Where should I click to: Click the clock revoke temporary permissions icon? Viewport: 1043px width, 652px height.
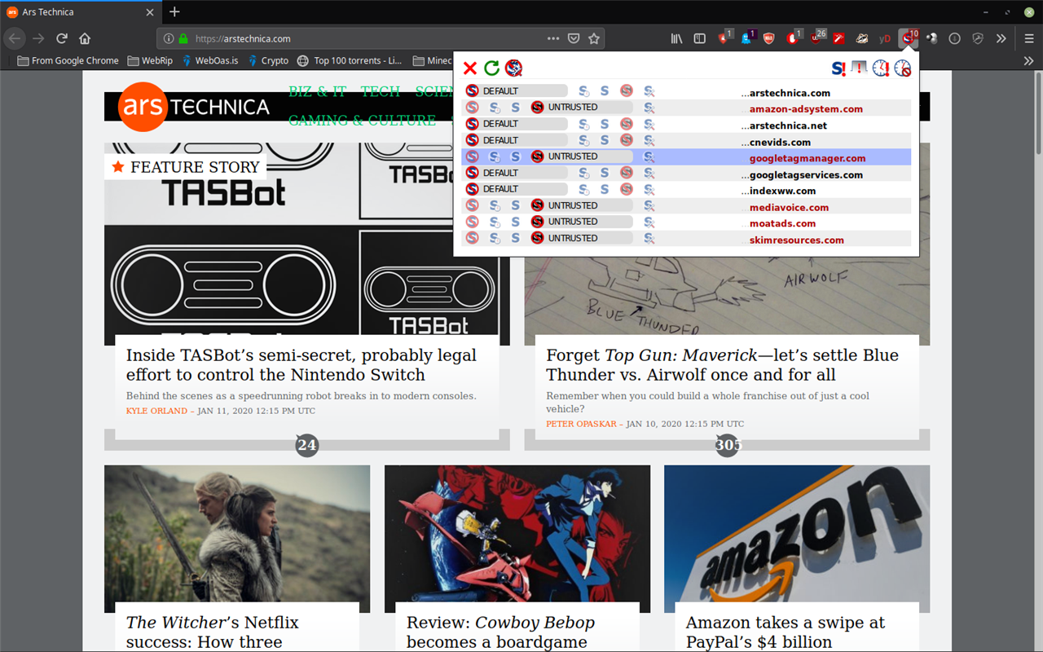click(x=902, y=68)
